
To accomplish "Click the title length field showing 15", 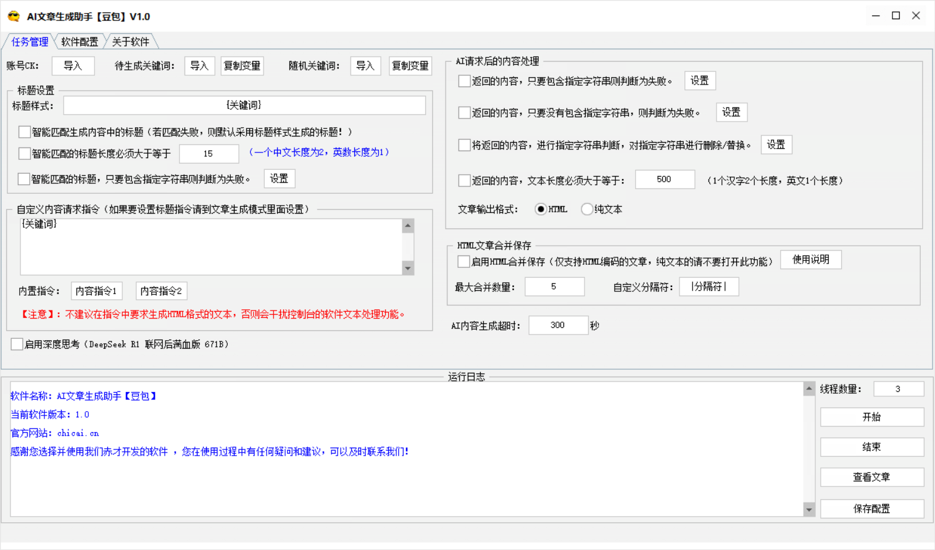I will coord(209,154).
